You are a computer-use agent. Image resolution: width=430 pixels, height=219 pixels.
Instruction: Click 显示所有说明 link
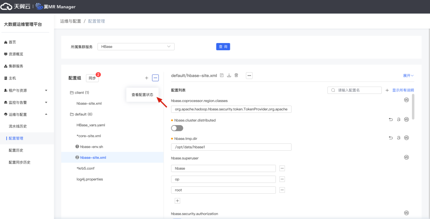click(x=403, y=90)
